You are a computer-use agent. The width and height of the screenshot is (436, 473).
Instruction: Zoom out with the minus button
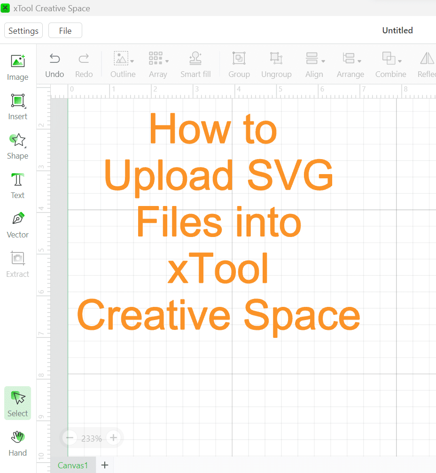(70, 438)
